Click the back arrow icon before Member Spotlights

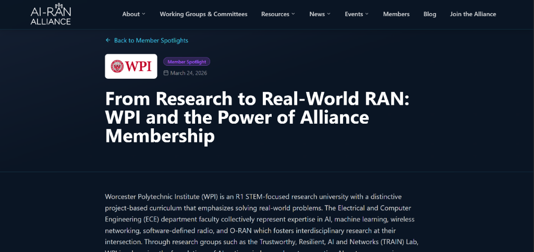pyautogui.click(x=108, y=40)
